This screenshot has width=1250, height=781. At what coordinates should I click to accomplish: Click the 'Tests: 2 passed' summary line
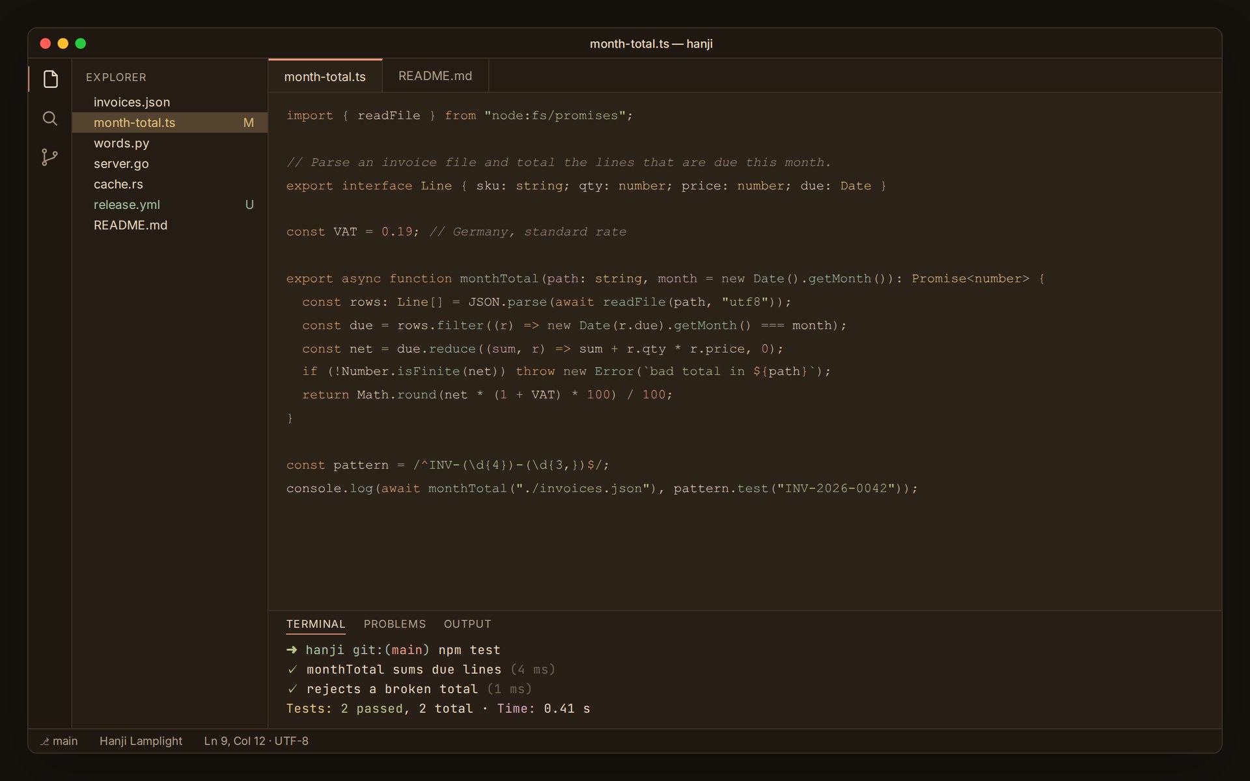[x=438, y=708]
